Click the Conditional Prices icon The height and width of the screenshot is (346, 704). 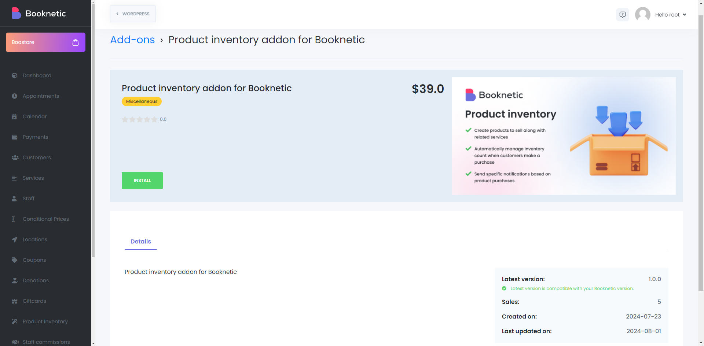click(x=13, y=219)
